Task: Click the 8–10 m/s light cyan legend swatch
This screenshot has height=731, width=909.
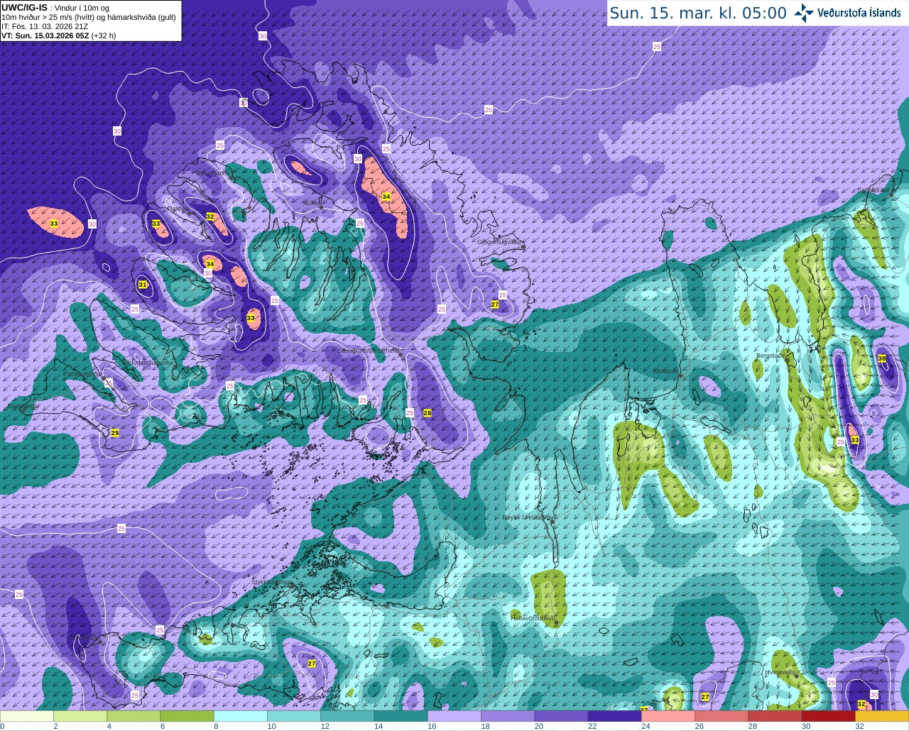Action: 240,716
